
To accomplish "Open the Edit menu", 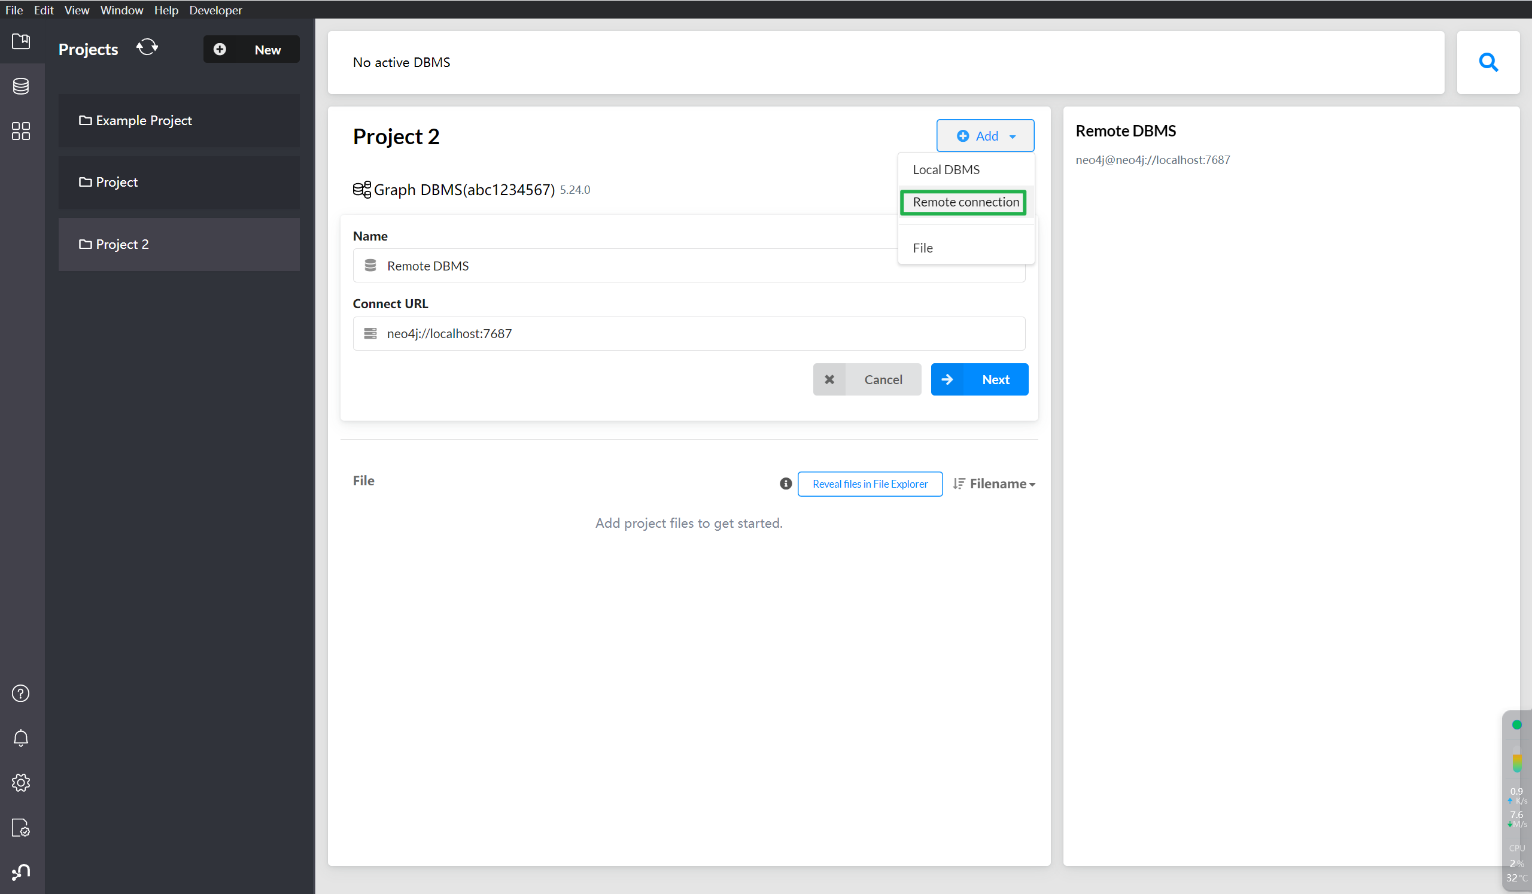I will [x=44, y=10].
